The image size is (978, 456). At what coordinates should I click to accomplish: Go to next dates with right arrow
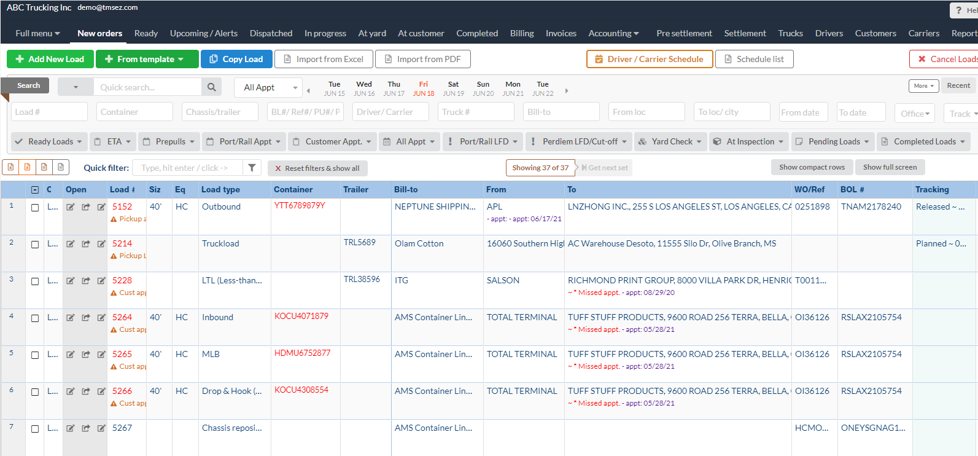pyautogui.click(x=567, y=91)
